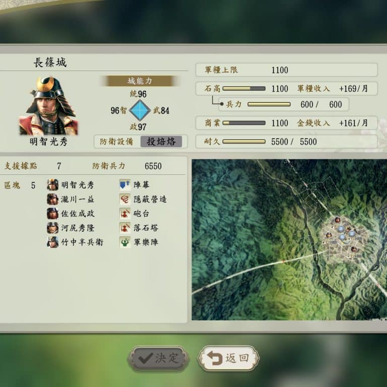Click 竹中半兵衛 officer portrait icon
The height and width of the screenshot is (387, 387).
[52, 242]
